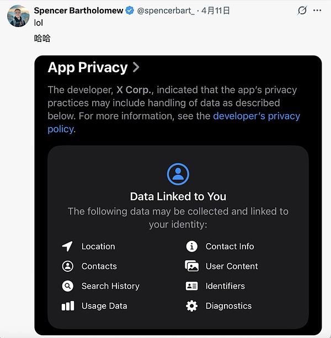331x338 pixels.
Task: Open the developer's privacy policy link
Action: (256, 116)
